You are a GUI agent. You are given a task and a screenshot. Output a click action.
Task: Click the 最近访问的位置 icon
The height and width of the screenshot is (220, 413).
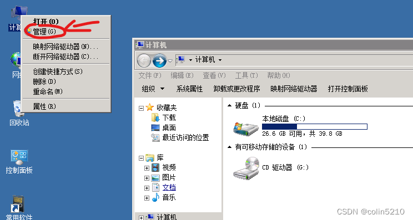[155, 138]
